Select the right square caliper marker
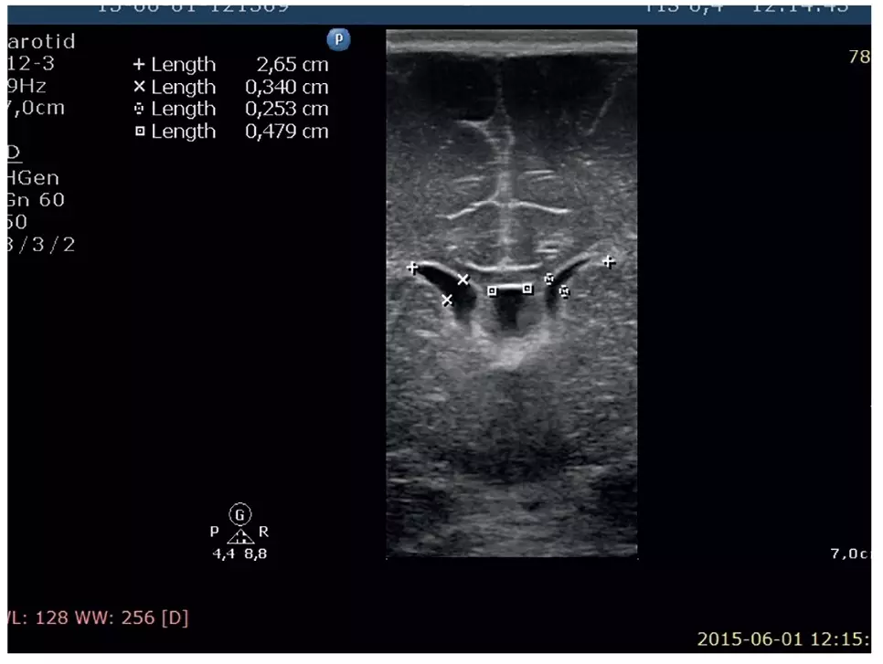Viewport: 883px width, 664px height. coord(527,289)
